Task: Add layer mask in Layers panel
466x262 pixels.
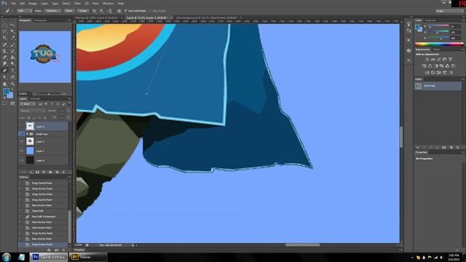Action: 37,172
